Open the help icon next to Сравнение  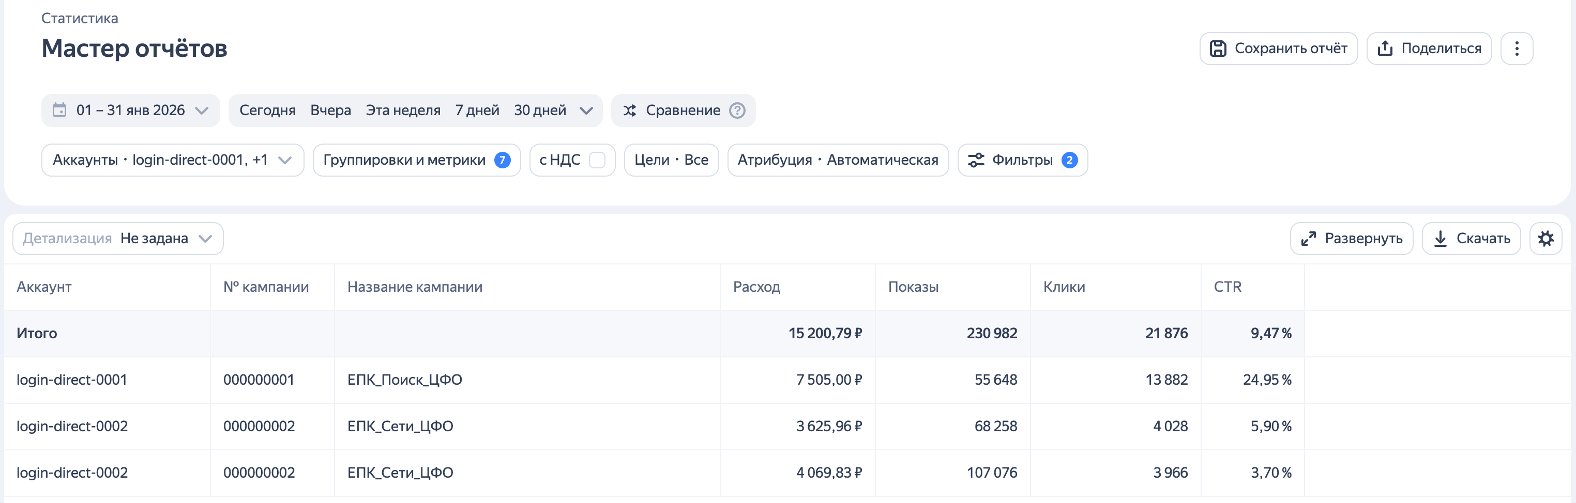tap(737, 111)
